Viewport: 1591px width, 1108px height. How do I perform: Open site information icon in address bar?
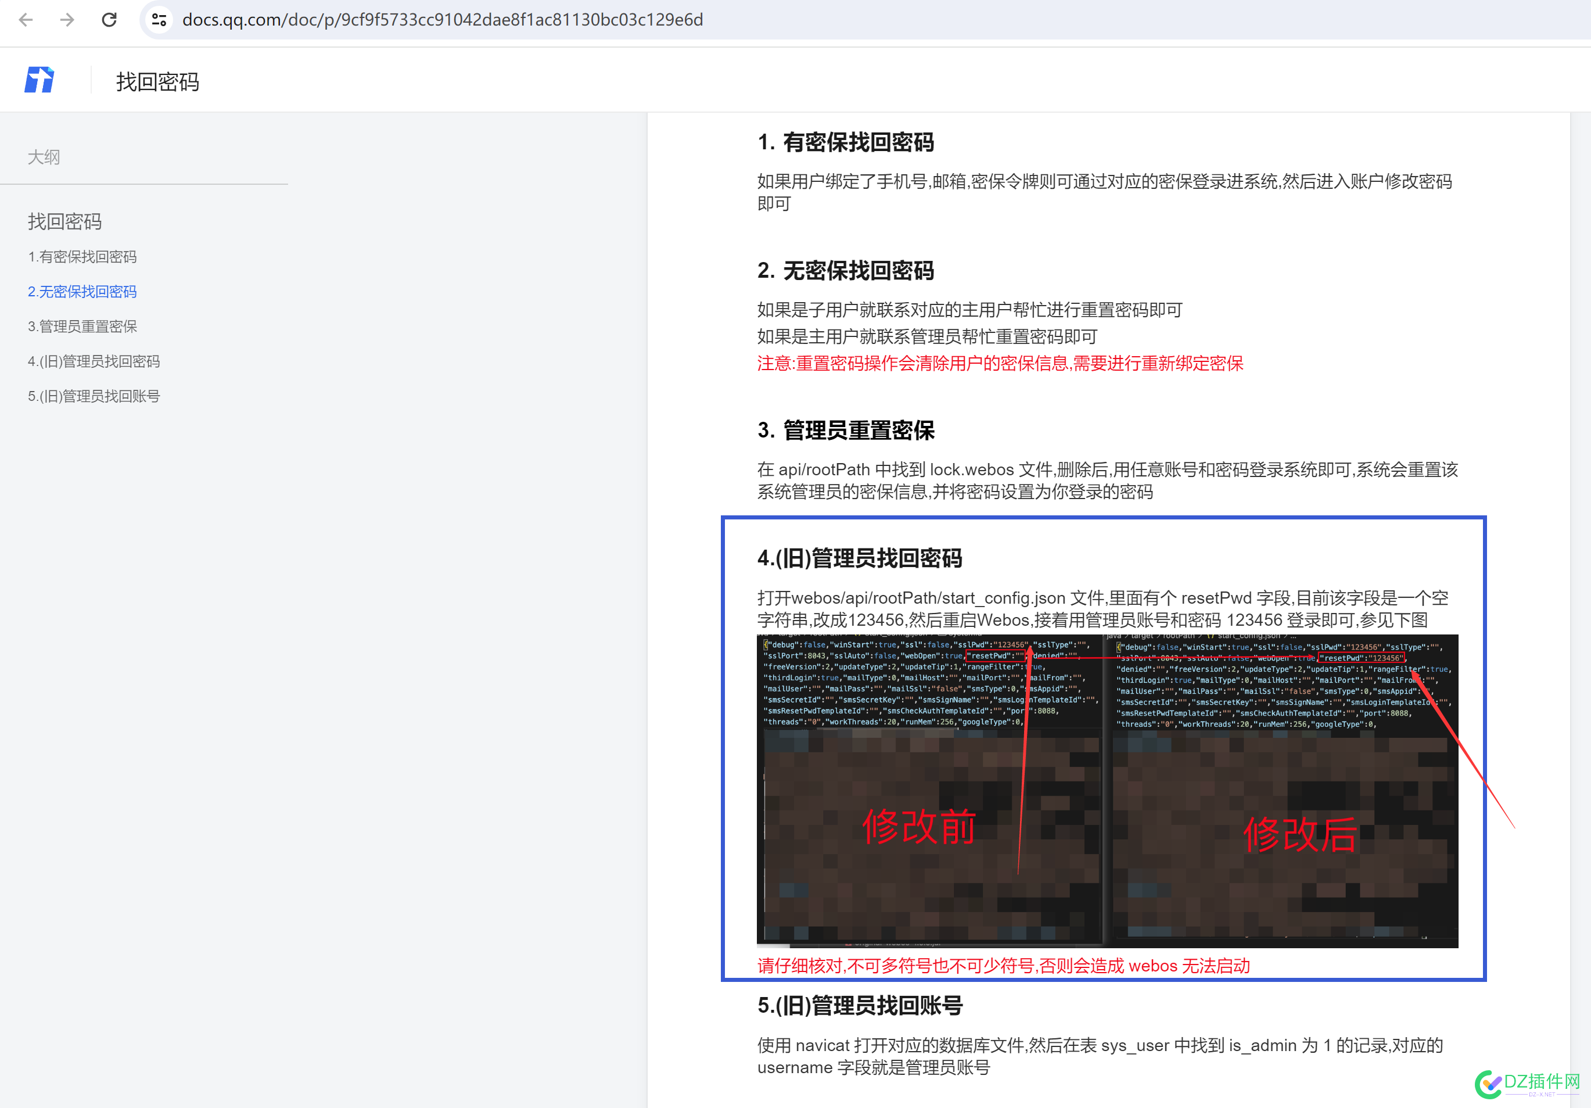coord(159,19)
